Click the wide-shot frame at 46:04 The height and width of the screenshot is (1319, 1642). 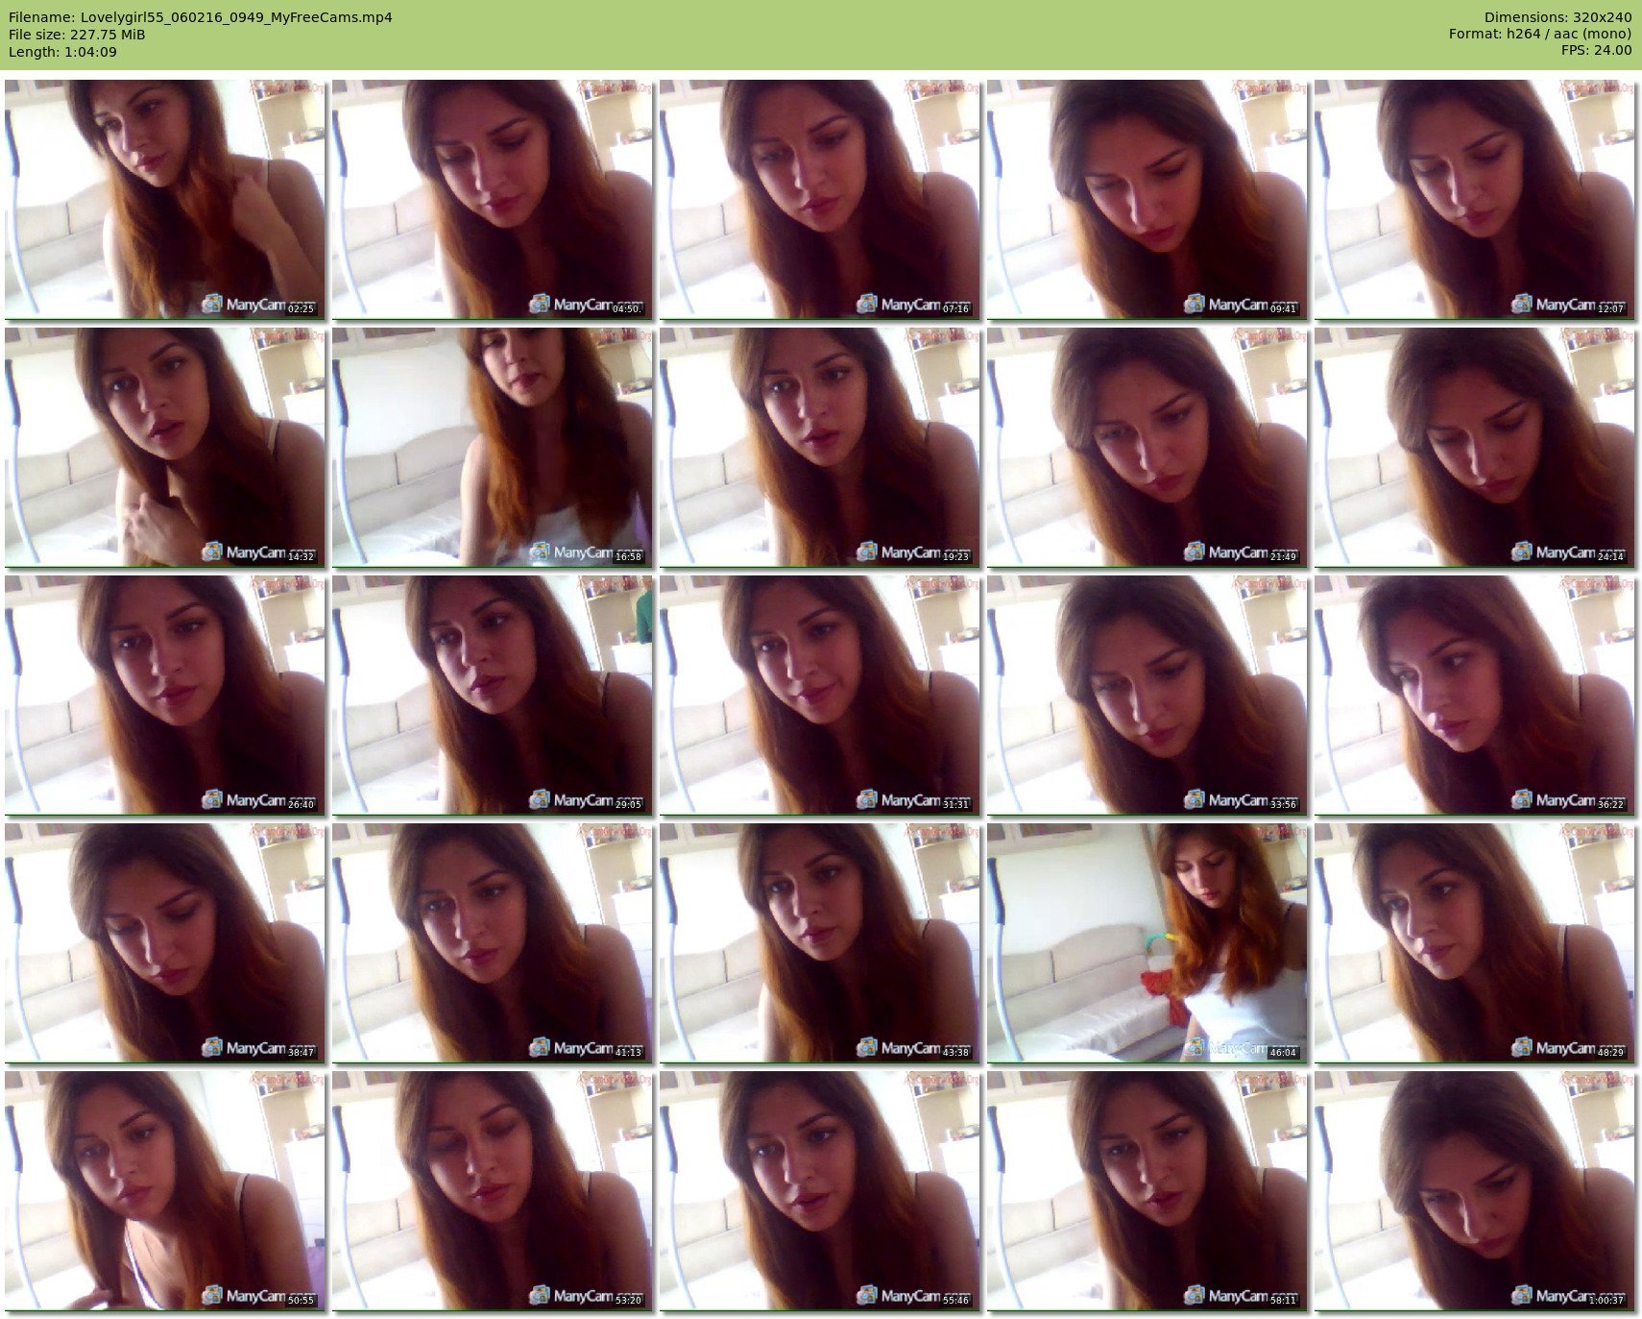click(1147, 942)
